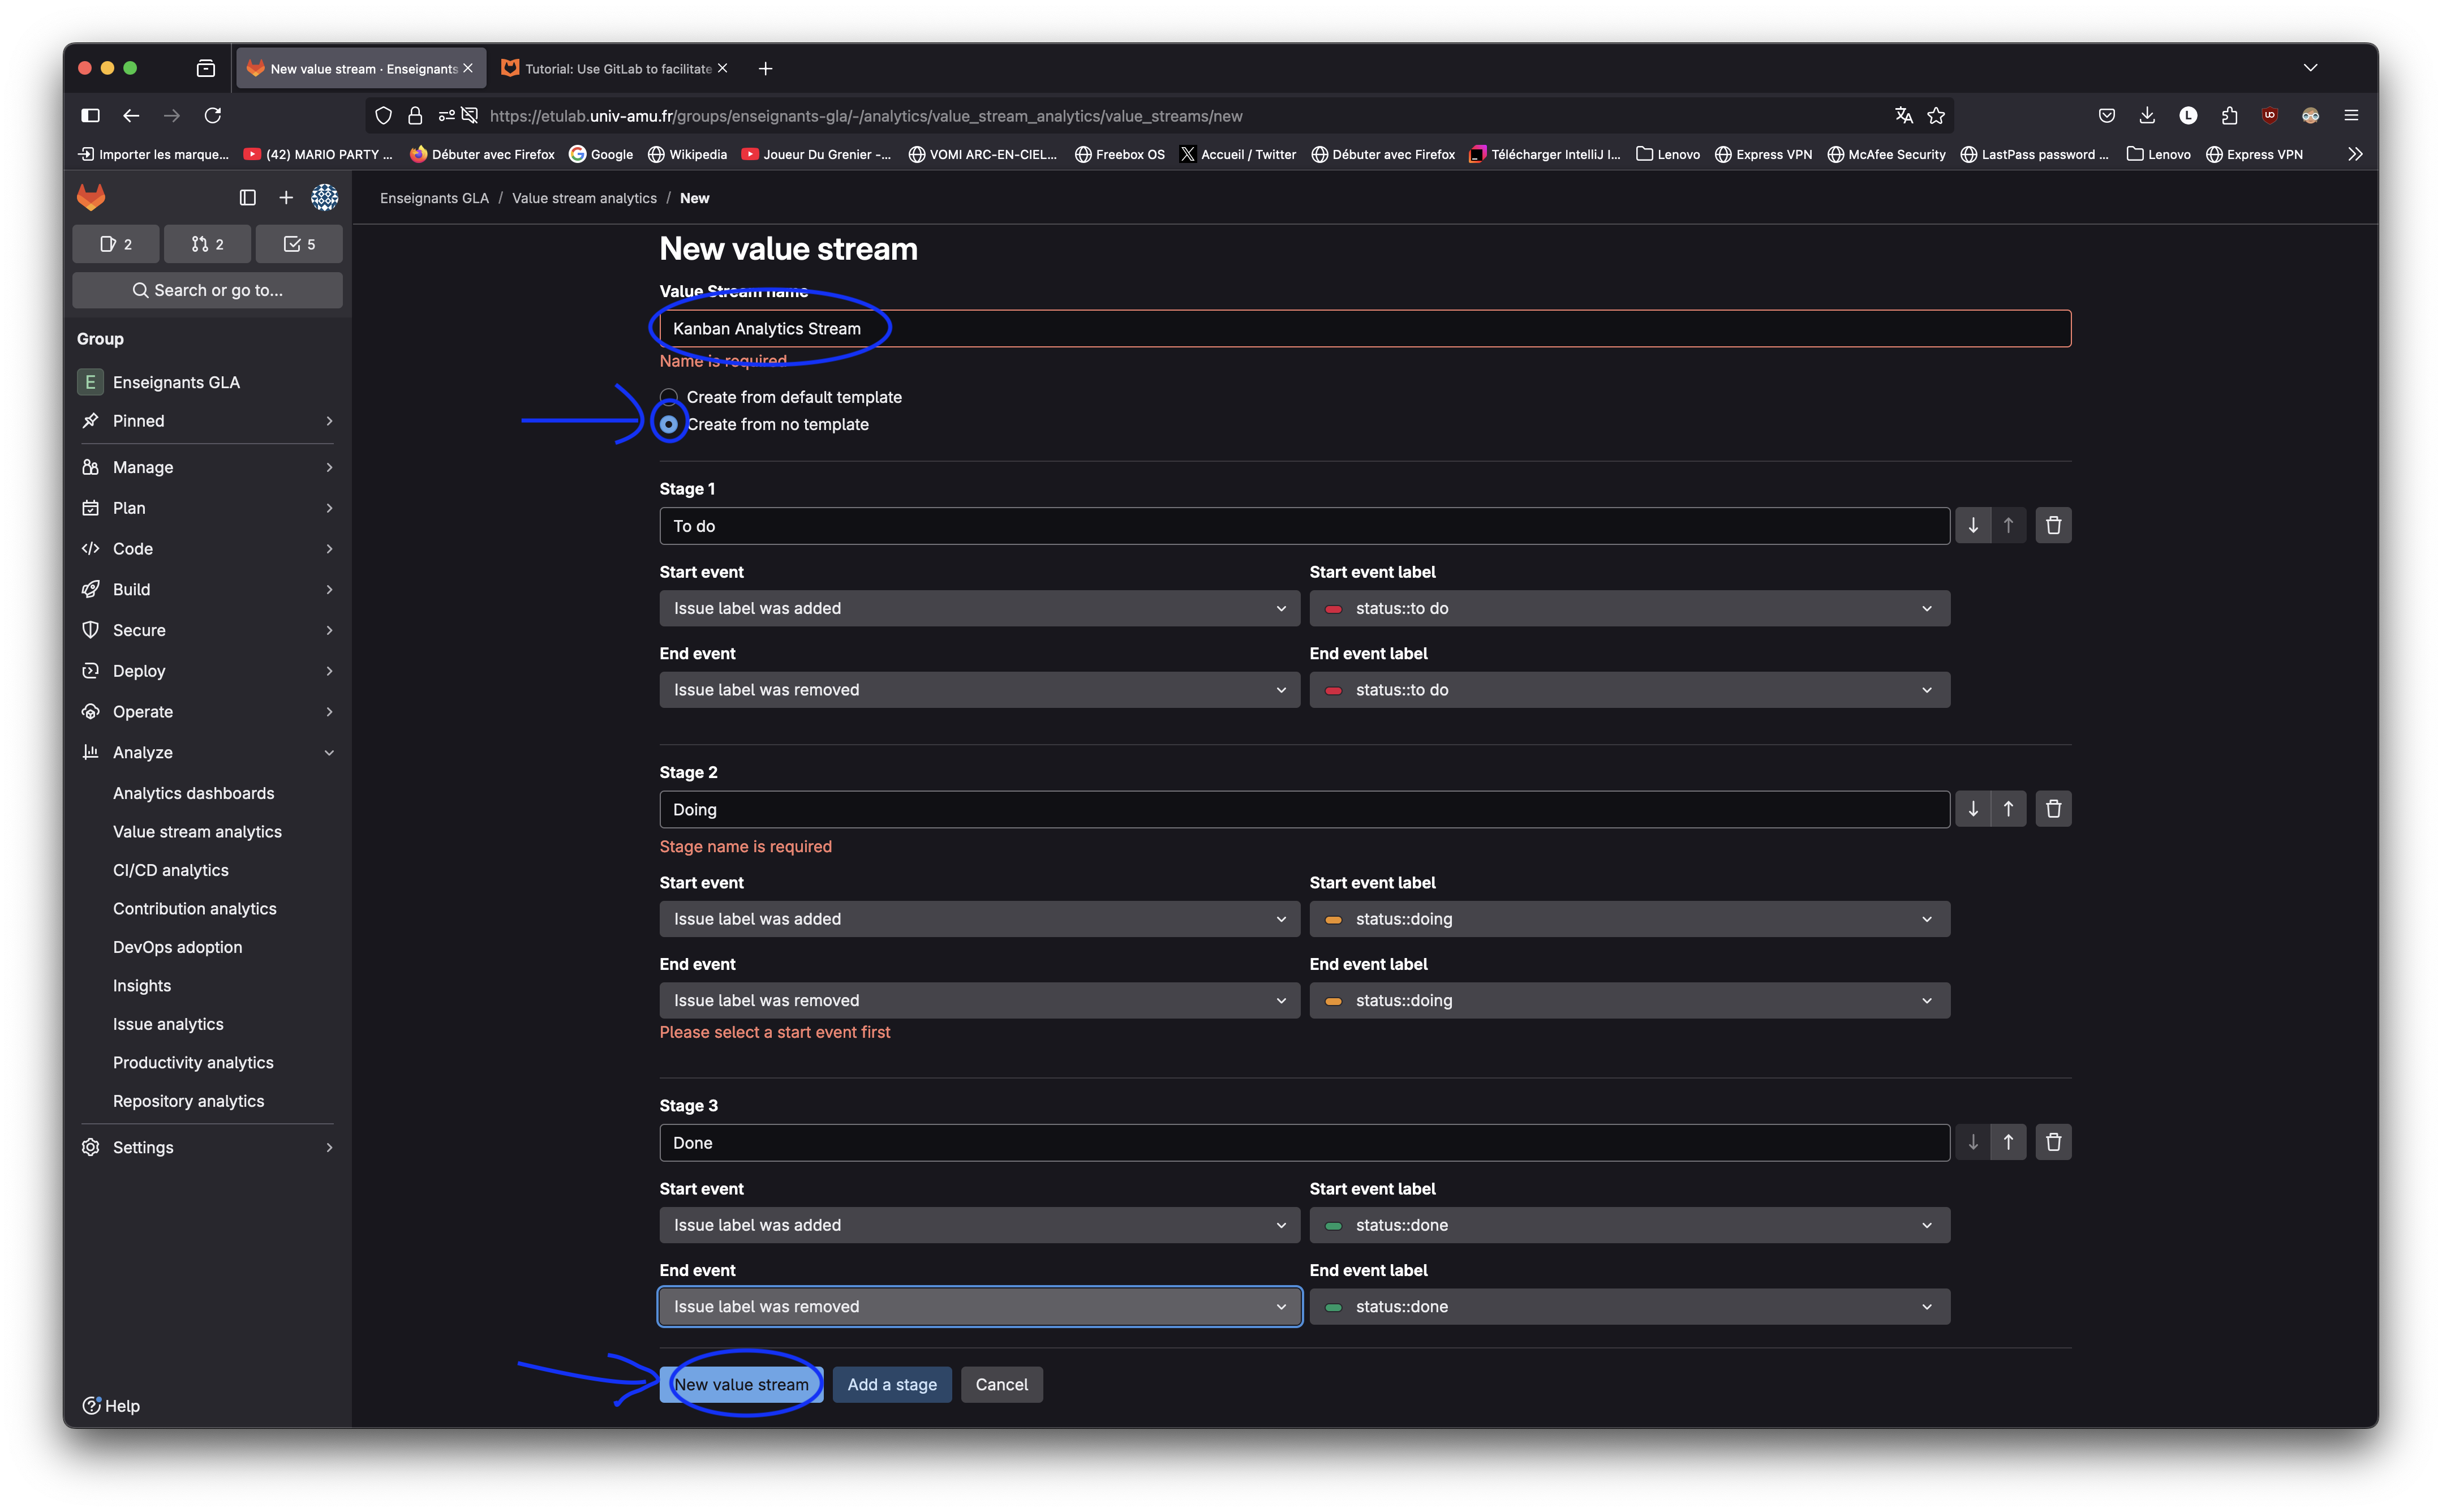2442x1512 pixels.
Task: Open Stage 1 Start event label dropdown
Action: coord(1630,608)
